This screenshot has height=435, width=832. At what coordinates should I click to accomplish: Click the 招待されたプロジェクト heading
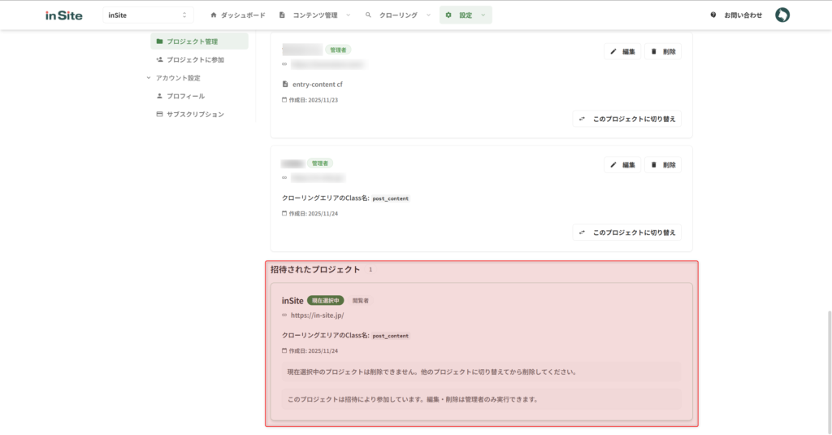315,269
